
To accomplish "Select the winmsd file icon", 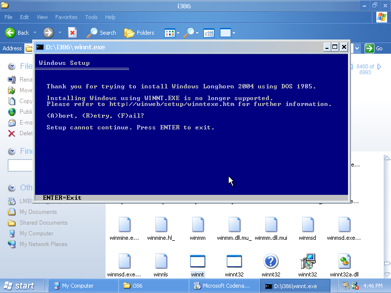I will 308,225.
